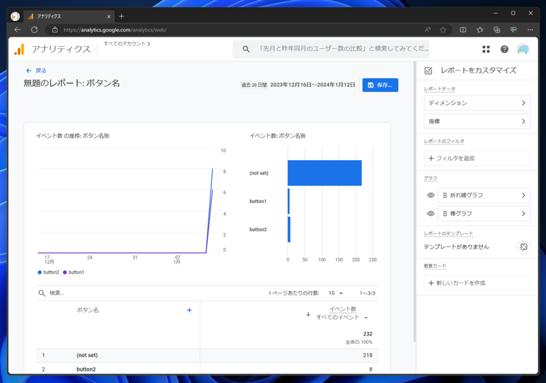Click the sort arrow beside イベント数 column
The height and width of the screenshot is (383, 546).
click(308, 314)
